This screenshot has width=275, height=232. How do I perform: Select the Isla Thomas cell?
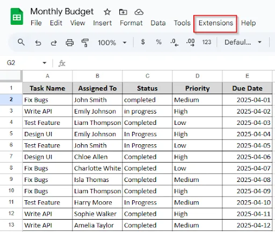97,179
